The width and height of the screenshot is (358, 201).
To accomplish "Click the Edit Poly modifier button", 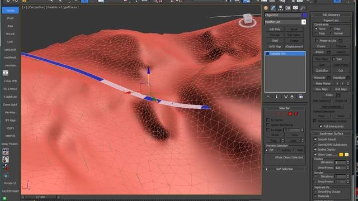I will click(275, 30).
